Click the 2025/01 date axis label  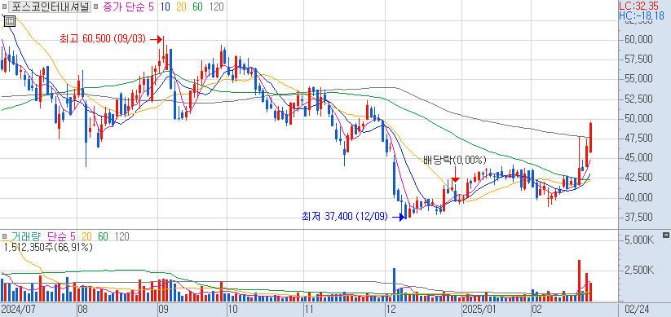tap(479, 309)
